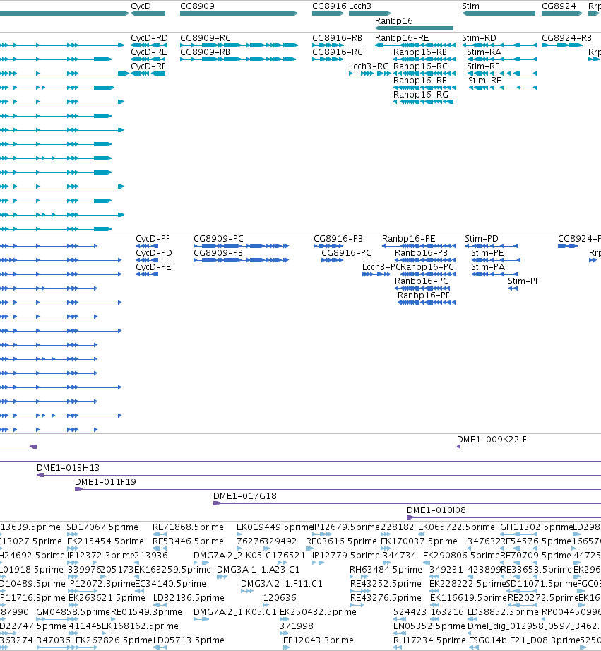The height and width of the screenshot is (651, 601).
Task: Click transcript CG8909-RC
Action: tap(239, 45)
